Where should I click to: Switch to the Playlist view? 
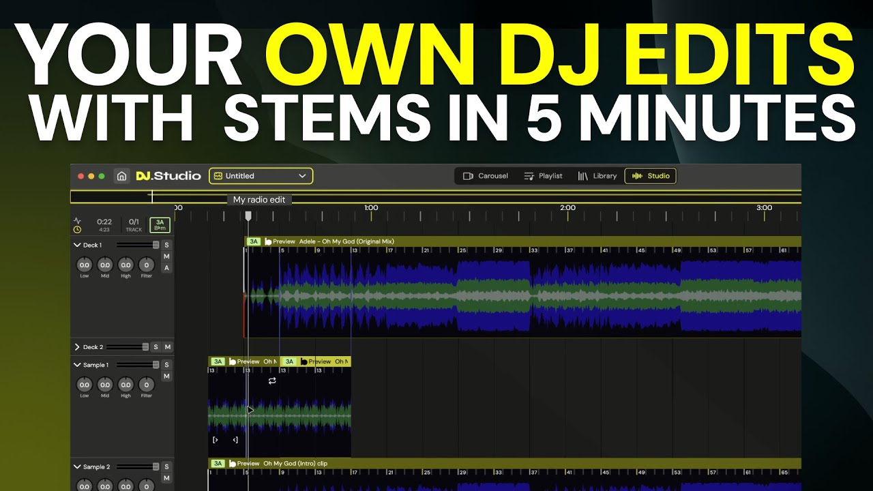coord(544,176)
